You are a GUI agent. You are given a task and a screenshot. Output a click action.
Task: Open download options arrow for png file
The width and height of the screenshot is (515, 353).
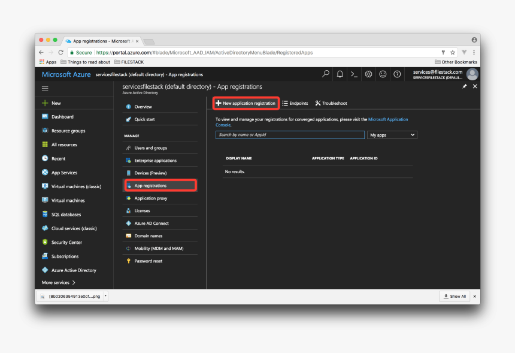coord(105,296)
